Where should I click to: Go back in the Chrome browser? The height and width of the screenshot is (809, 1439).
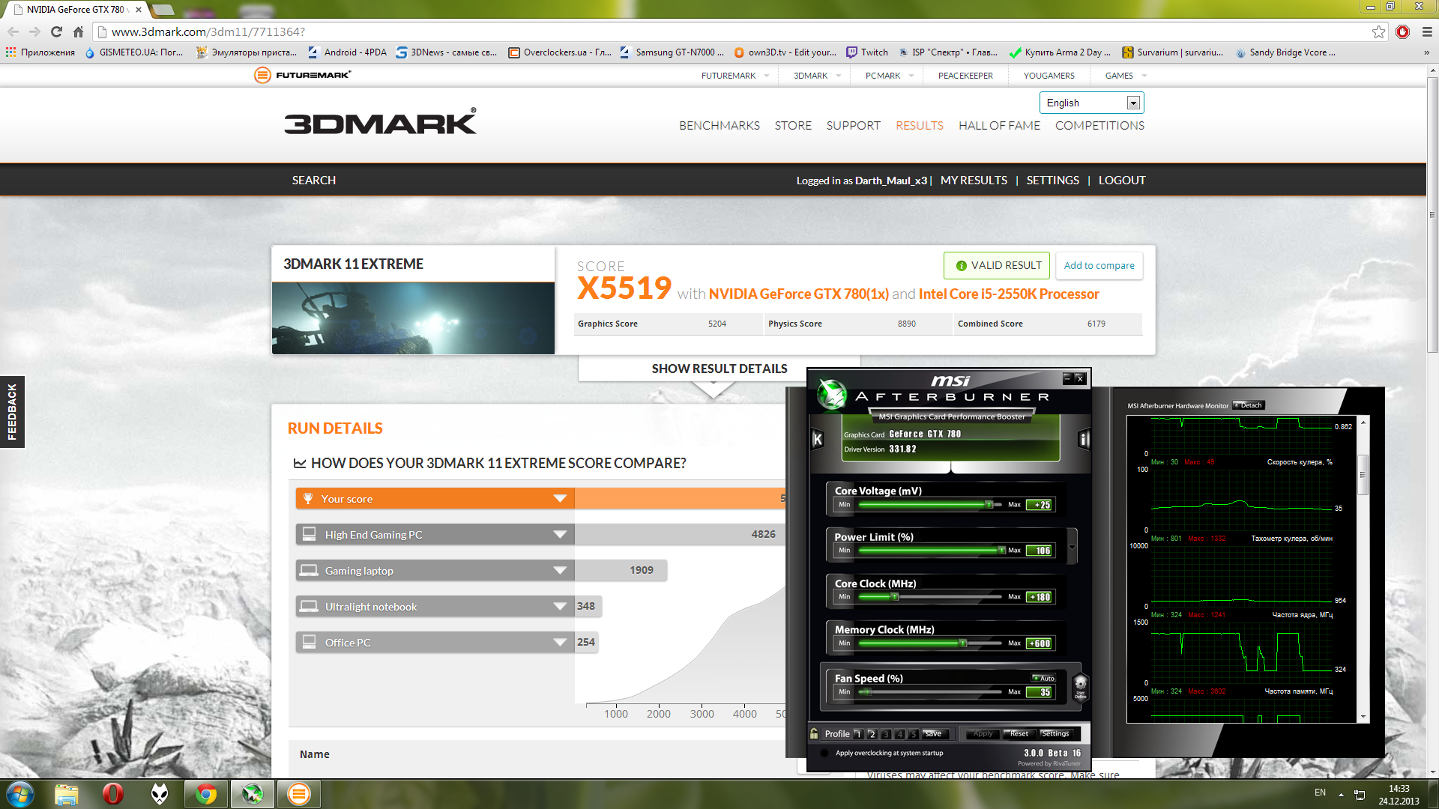tap(13, 31)
